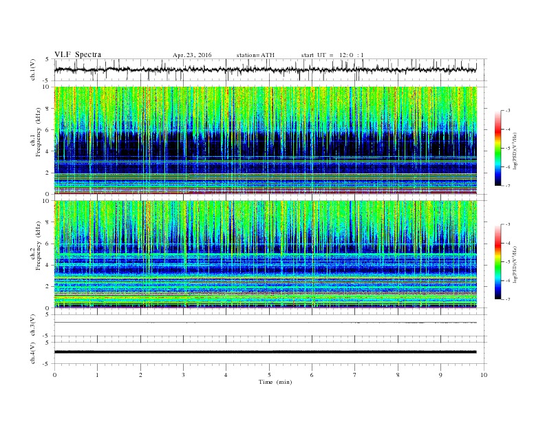This screenshot has width=545, height=421.
Task: Click inside the ch.1 spectrogram panel
Action: tap(266, 140)
